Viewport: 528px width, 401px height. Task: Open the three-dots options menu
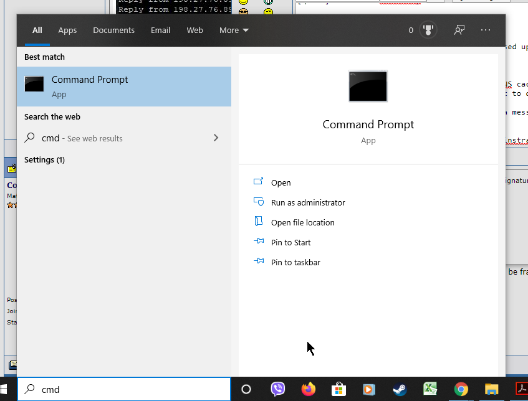click(x=485, y=30)
